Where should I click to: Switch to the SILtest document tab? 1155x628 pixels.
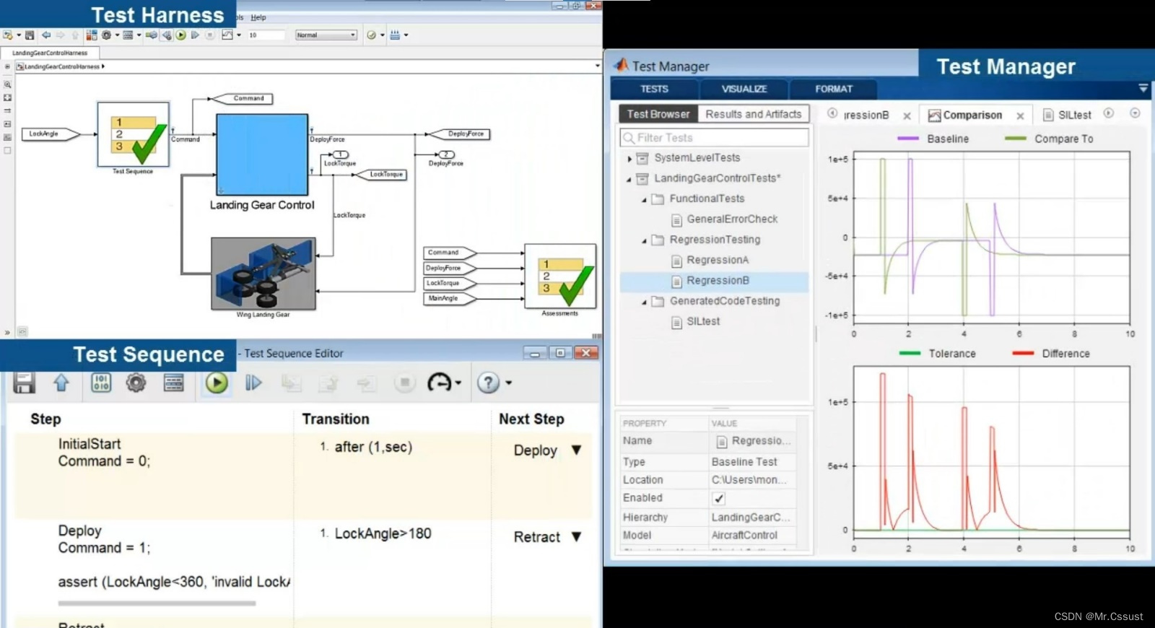click(x=1068, y=115)
